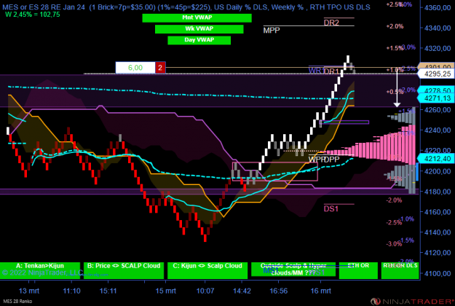Click the 10:07 time axis label
Image resolution: width=455 pixels, height=306 pixels.
pos(205,291)
